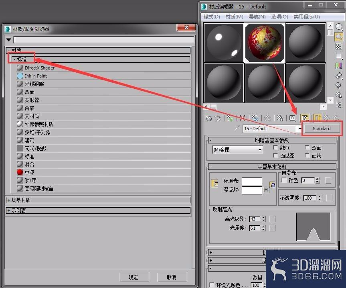Click the Video Color Check icon
The width and height of the screenshot is (346, 288).
click(x=339, y=65)
